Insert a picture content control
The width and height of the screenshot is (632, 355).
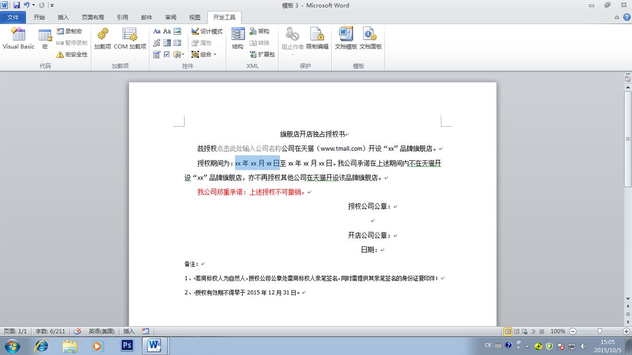click(x=178, y=31)
